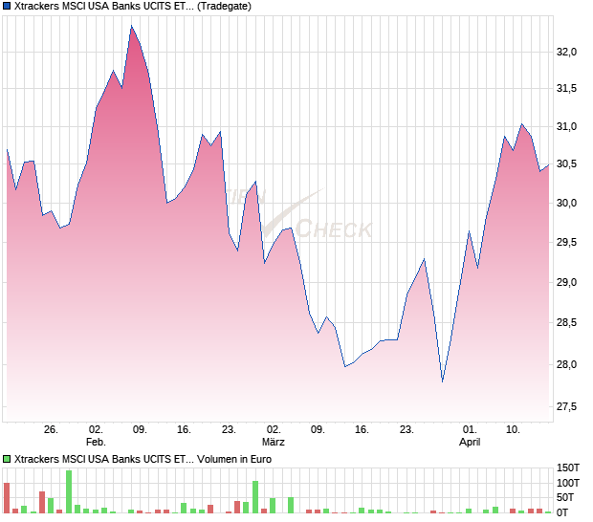This screenshot has height=522, width=593.
Task: Click the tallest green volume bar
Action: 69,491
